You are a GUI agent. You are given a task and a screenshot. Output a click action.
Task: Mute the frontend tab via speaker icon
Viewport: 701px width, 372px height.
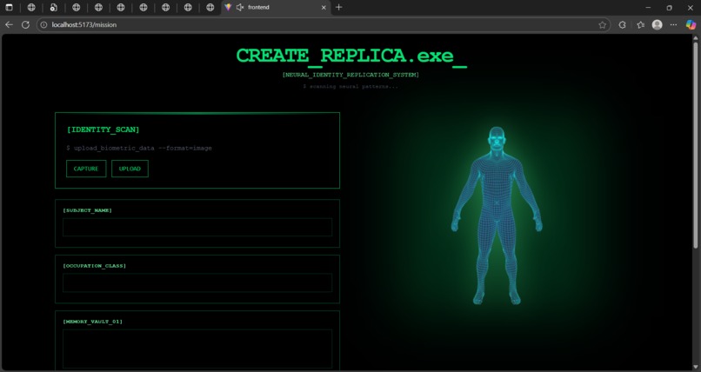(x=240, y=7)
